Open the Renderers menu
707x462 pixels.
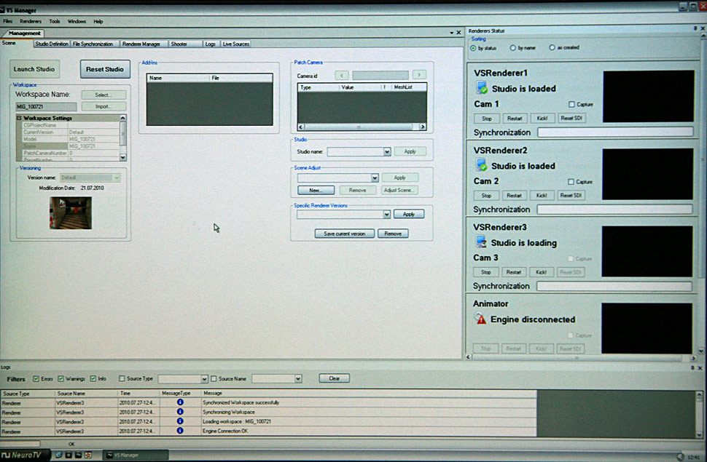[31, 22]
